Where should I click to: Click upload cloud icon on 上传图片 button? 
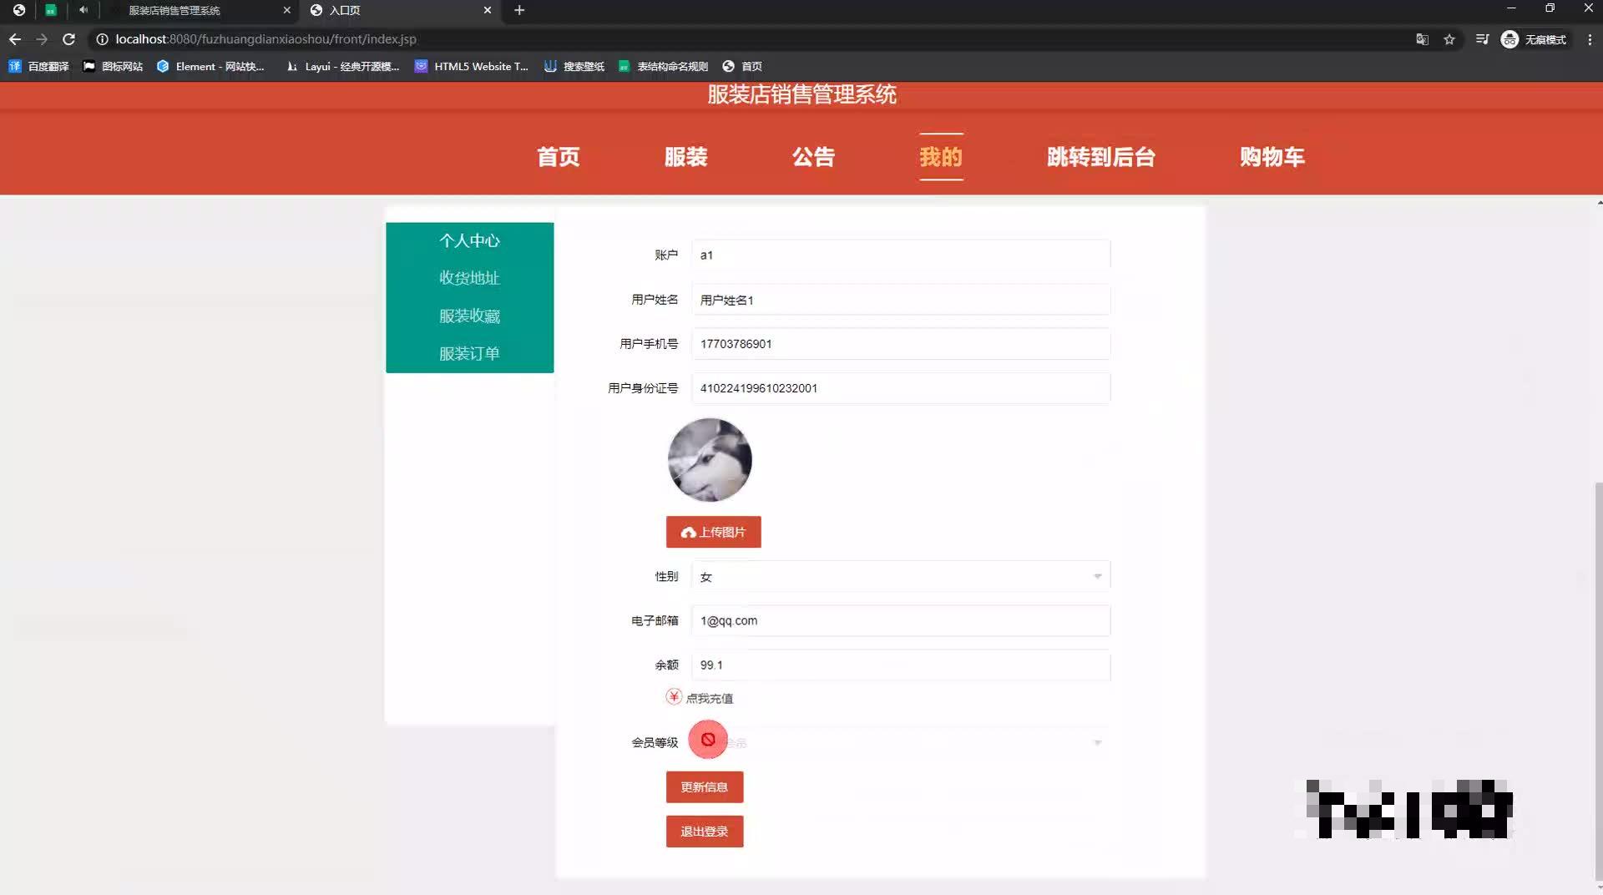687,532
